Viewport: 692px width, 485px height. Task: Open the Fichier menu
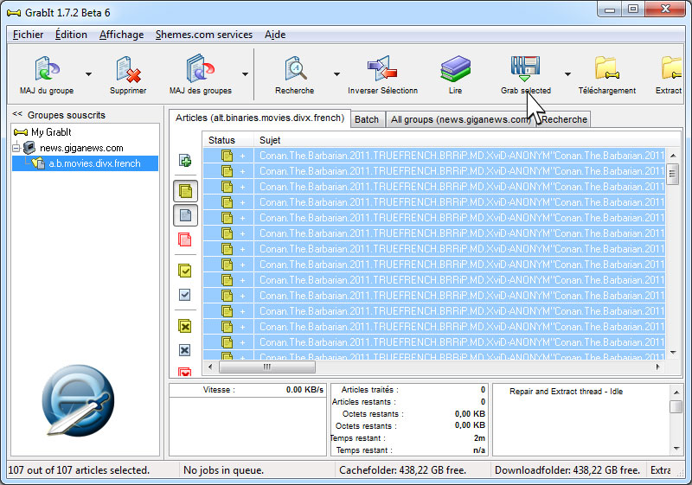[x=28, y=35]
